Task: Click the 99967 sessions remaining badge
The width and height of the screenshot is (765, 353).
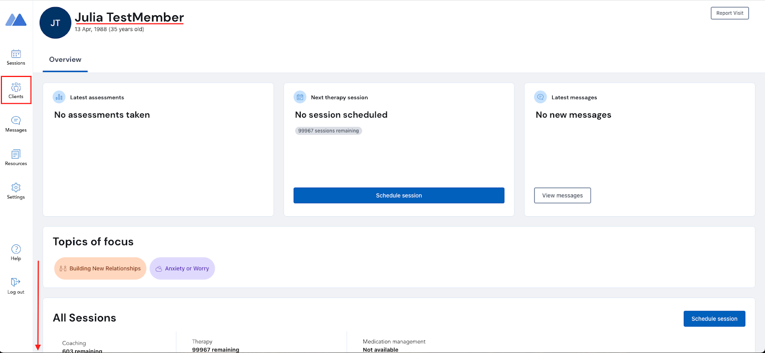Action: tap(328, 131)
